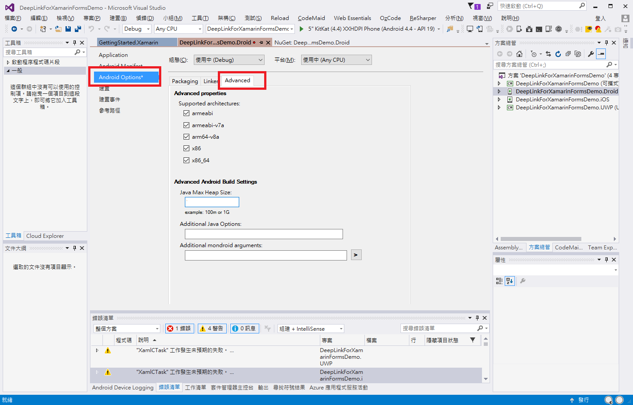Image resolution: width=633 pixels, height=405 pixels.
Task: Click Collapse All in Solution Explorer
Action: coord(568,54)
